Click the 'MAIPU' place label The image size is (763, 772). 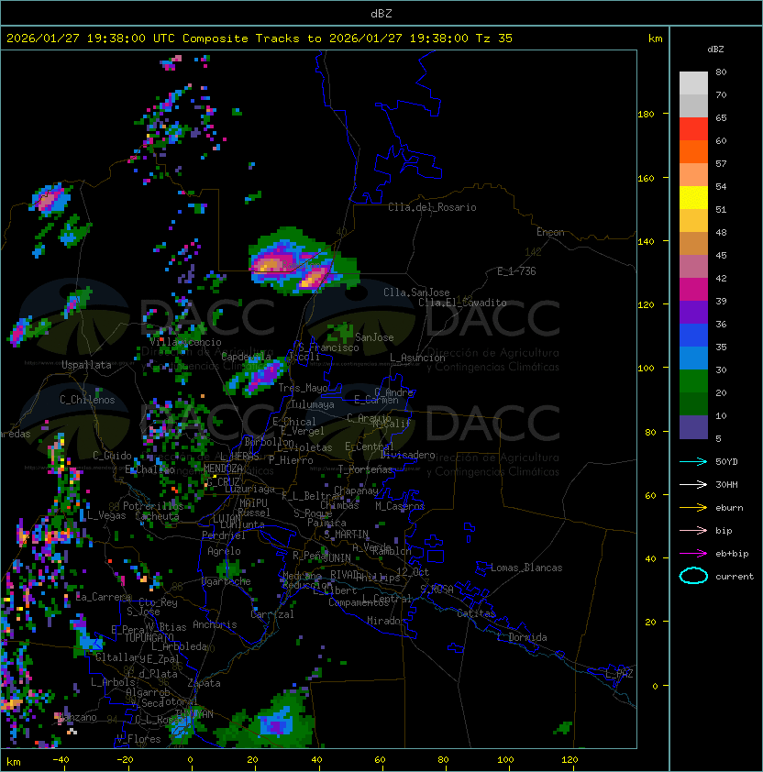coord(253,503)
